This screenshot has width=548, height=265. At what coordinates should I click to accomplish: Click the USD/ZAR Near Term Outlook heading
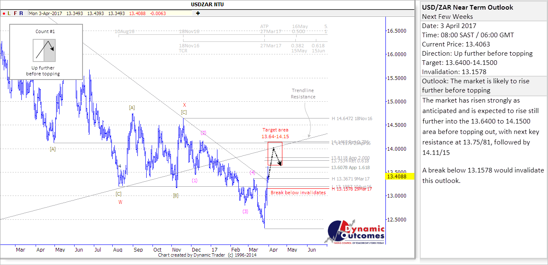point(467,8)
